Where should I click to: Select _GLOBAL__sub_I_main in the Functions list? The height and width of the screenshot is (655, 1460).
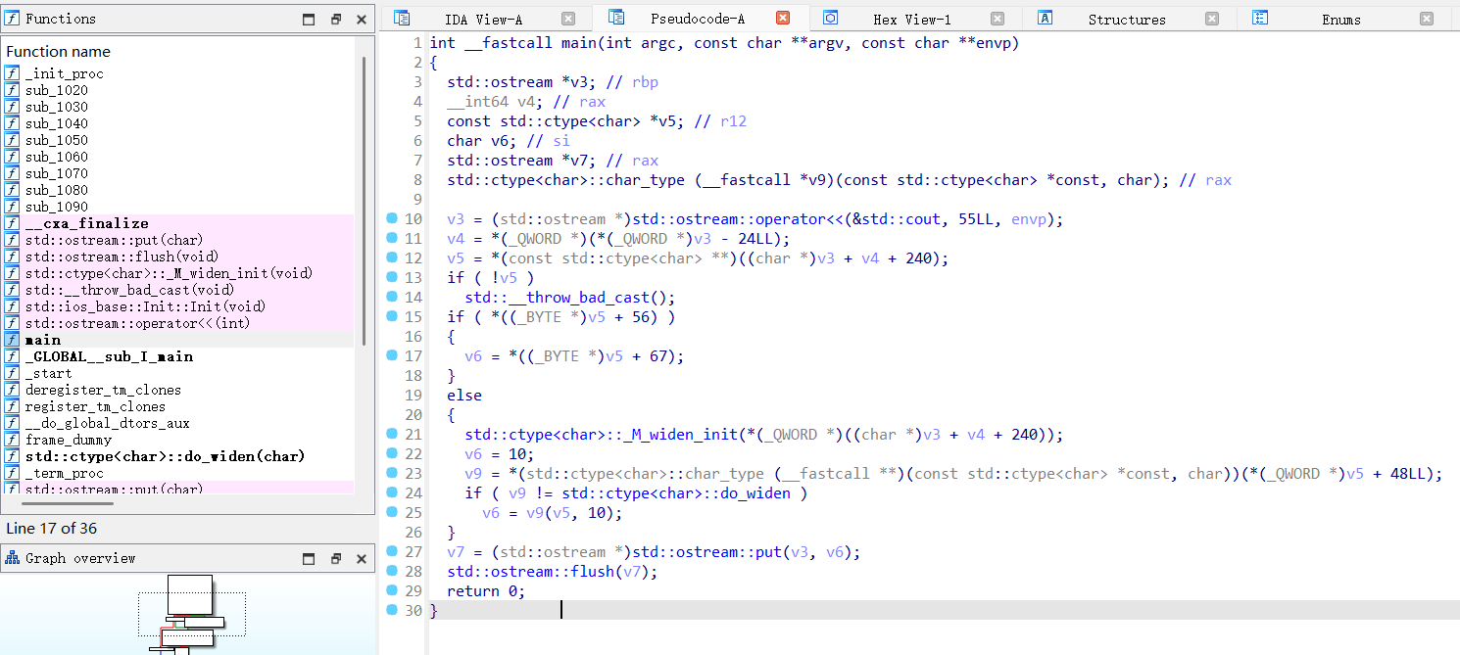[108, 356]
